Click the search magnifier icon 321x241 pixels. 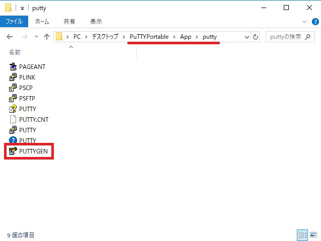[x=307, y=37]
